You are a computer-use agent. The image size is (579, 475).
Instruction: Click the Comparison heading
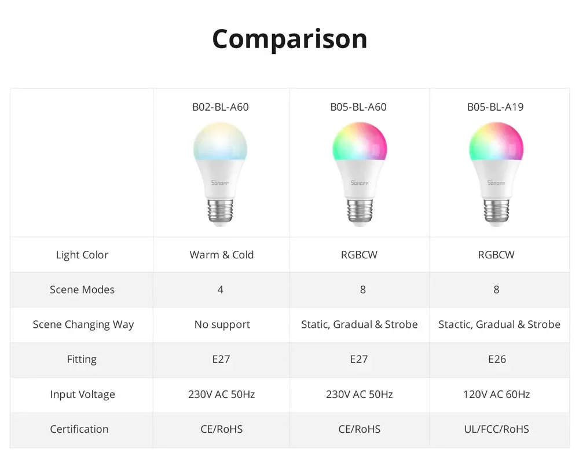point(289,39)
